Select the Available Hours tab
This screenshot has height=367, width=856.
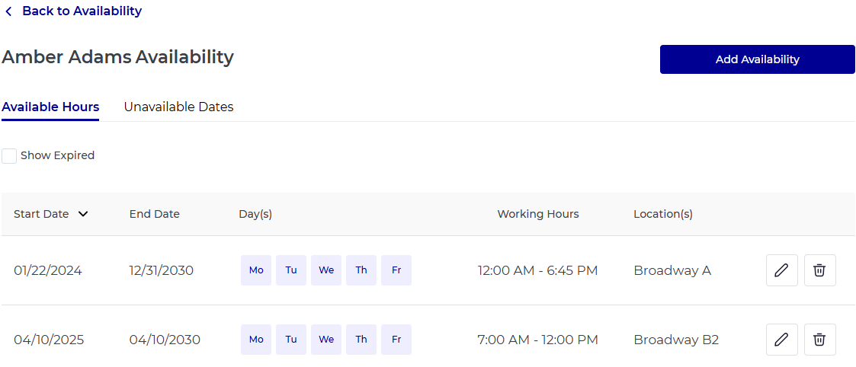tap(50, 107)
